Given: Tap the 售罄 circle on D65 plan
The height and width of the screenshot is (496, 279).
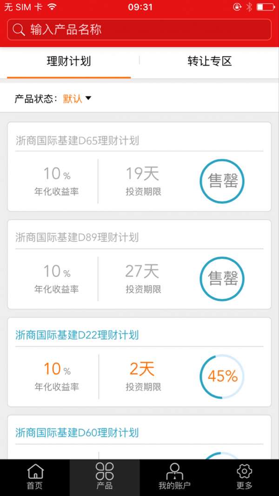Looking at the screenshot, I should [222, 181].
